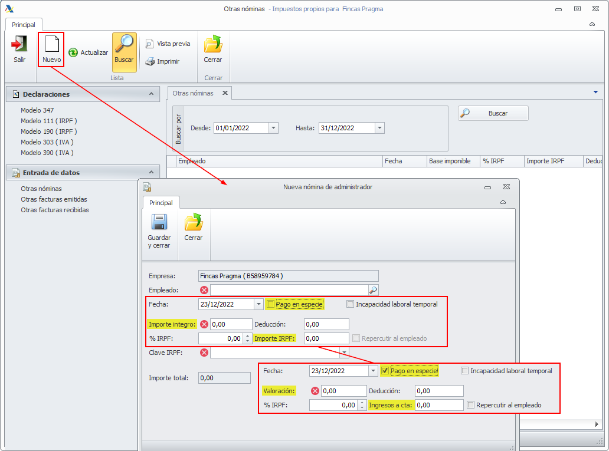Open Vista previa print preview
This screenshot has width=609, height=451.
[x=150, y=44]
